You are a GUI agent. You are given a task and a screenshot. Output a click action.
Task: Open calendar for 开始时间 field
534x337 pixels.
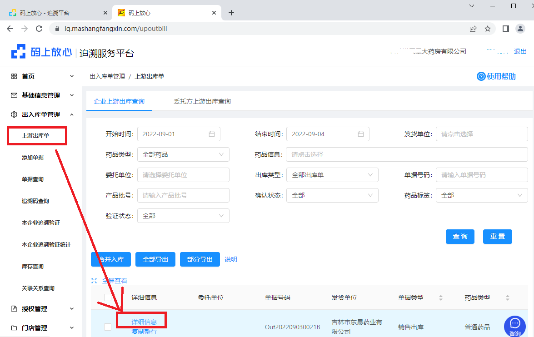[x=212, y=134]
